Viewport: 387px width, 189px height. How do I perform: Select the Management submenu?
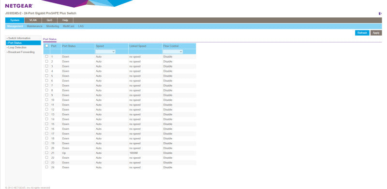[x=15, y=26]
